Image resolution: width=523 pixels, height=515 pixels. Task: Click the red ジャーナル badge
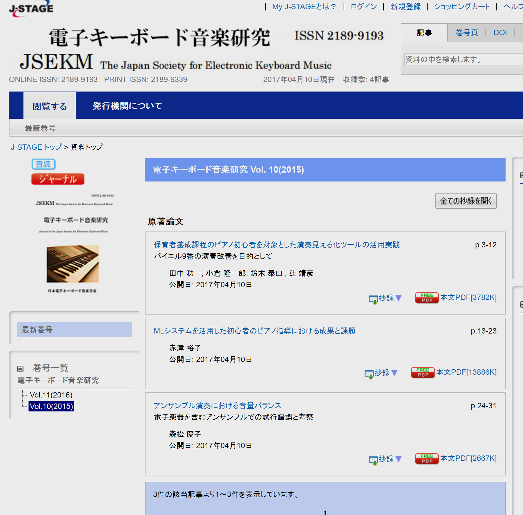(58, 179)
